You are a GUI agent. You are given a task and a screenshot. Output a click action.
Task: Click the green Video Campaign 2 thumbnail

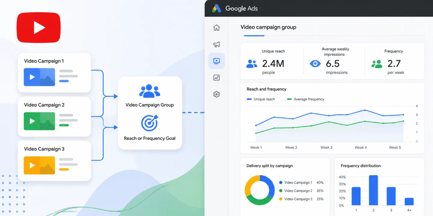pos(39,121)
